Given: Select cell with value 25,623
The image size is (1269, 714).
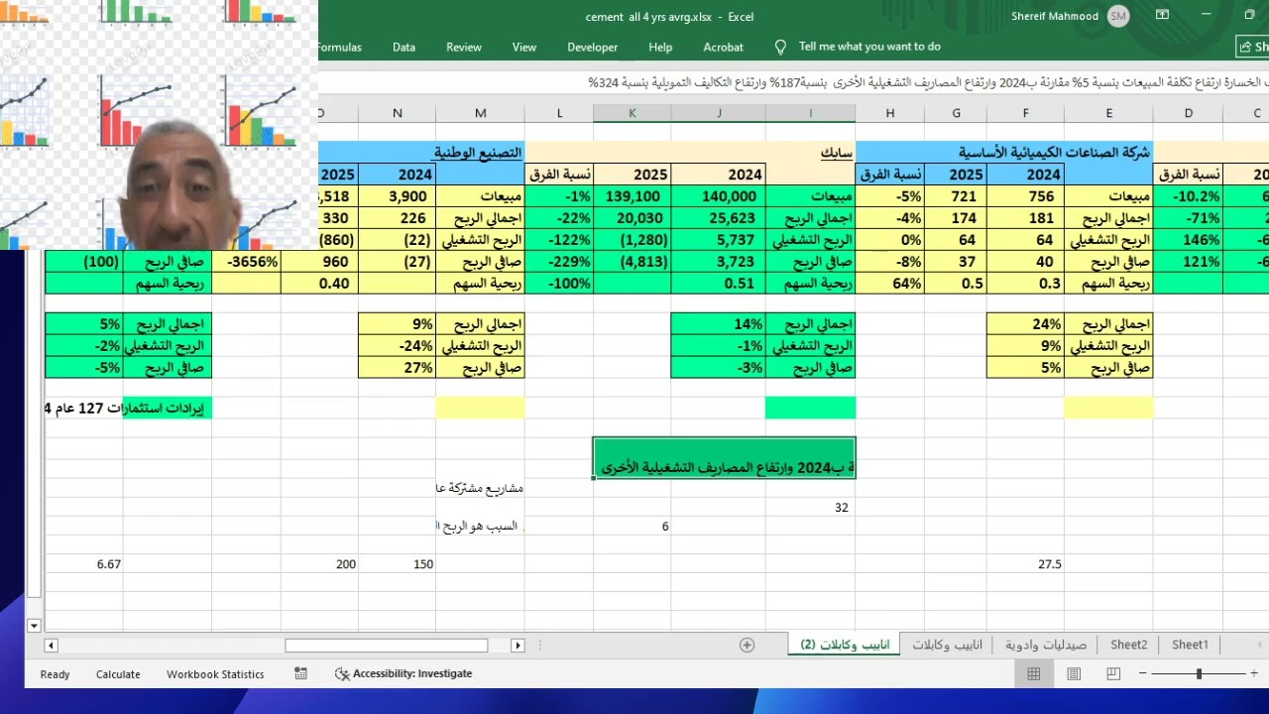Looking at the screenshot, I should (719, 218).
